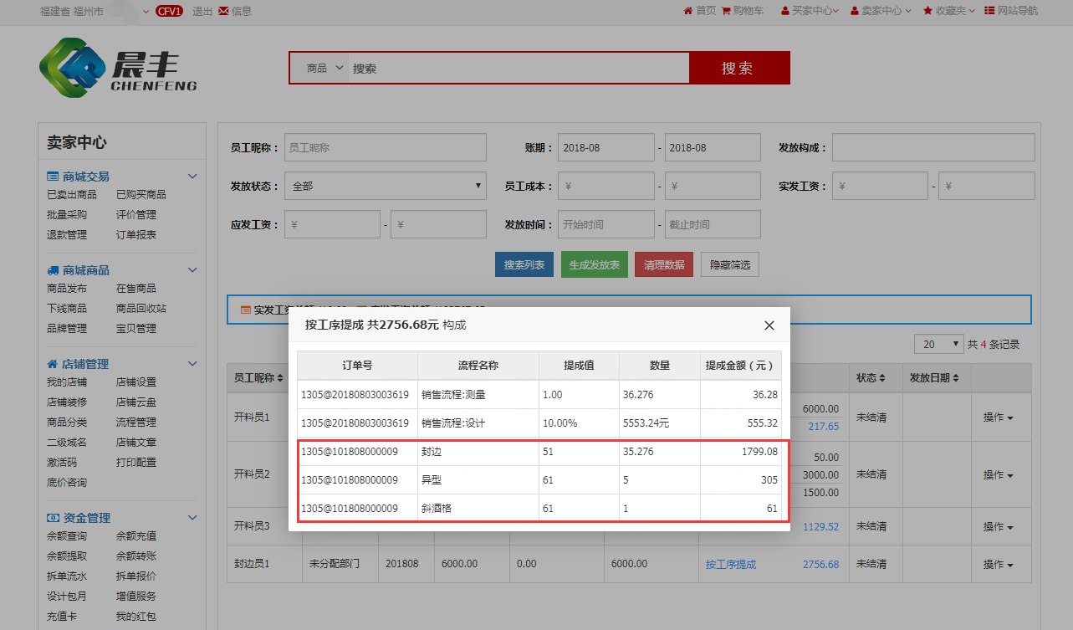This screenshot has height=630, width=1073.
Task: Collapse the 店铺管理 sidebar section
Action: (192, 364)
